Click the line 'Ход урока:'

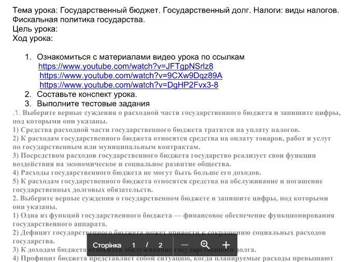point(33,38)
